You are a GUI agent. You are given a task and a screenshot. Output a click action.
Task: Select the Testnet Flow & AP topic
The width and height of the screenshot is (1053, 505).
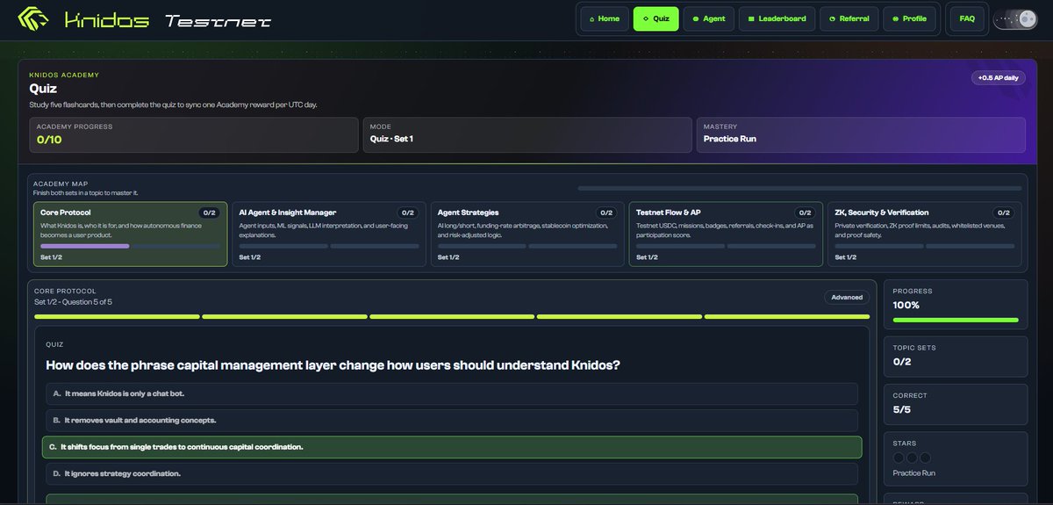(726, 234)
